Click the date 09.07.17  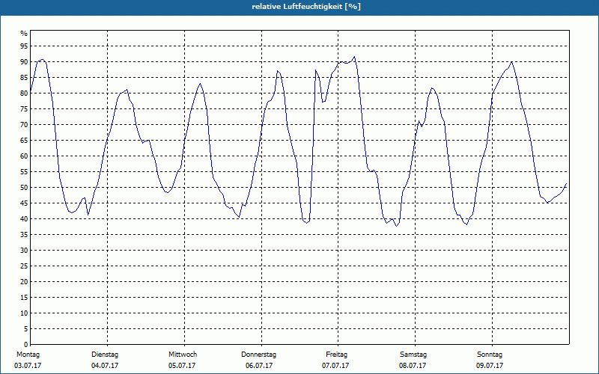tap(490, 366)
